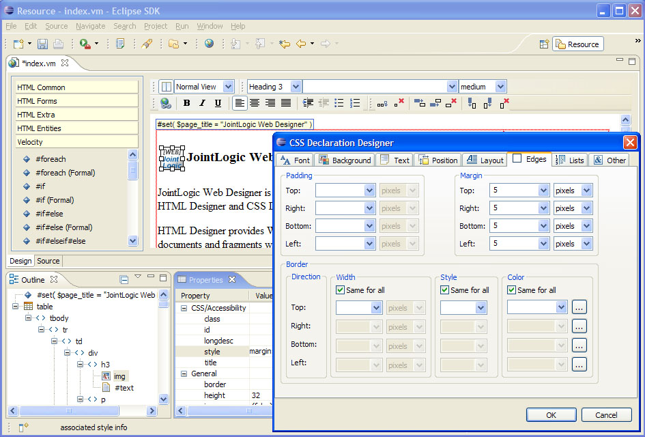This screenshot has height=437, width=645.
Task: Click the Print icon in the main toolbar
Action: (x=58, y=44)
